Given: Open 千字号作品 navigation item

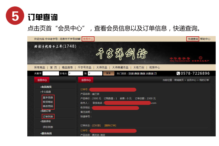Looking at the screenshot, I should pos(85,67).
